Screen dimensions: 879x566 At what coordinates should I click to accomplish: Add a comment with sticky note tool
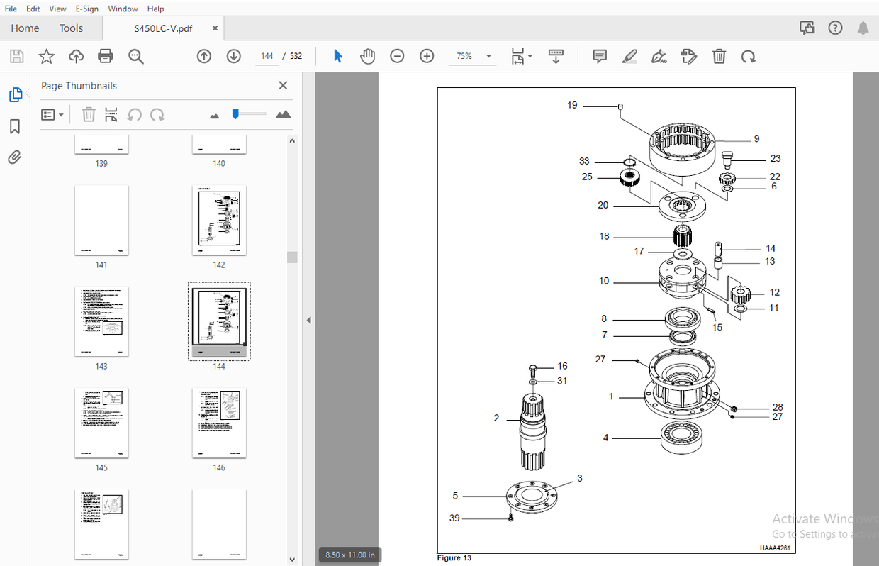[x=600, y=56]
